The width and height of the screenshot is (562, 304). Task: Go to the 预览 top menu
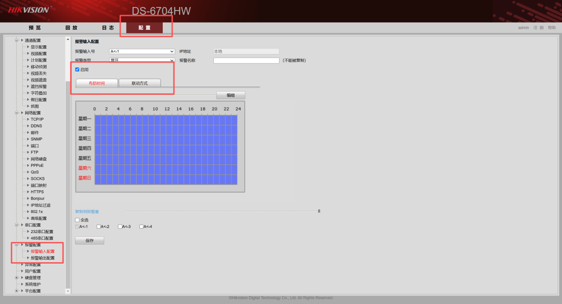35,28
